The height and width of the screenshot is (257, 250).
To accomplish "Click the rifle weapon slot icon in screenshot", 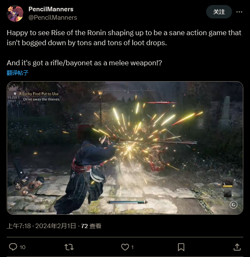I will pos(228,182).
